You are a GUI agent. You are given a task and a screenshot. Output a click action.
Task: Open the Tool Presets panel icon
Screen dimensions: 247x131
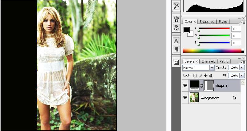[176, 6]
